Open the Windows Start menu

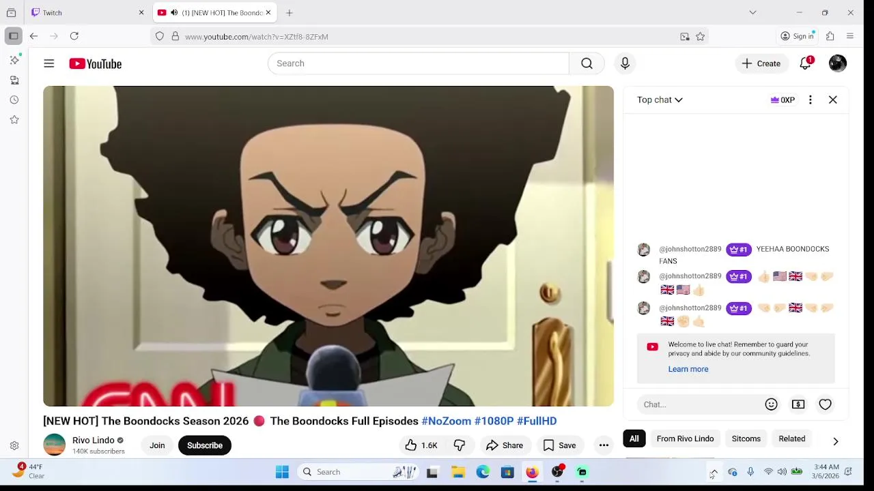[x=282, y=472]
